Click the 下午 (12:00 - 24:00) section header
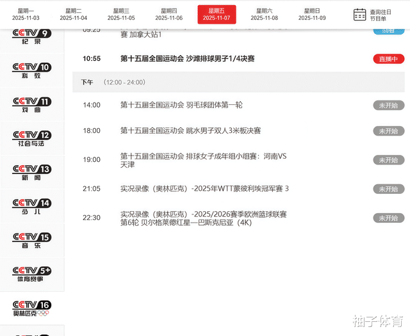 [238, 83]
